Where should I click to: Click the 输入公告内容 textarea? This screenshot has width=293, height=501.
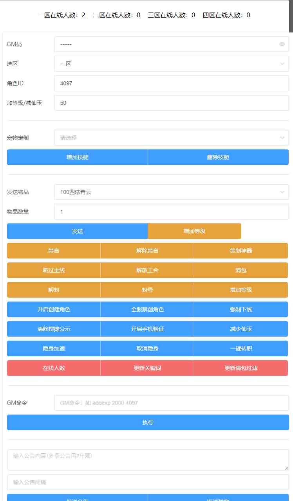(x=148, y=460)
